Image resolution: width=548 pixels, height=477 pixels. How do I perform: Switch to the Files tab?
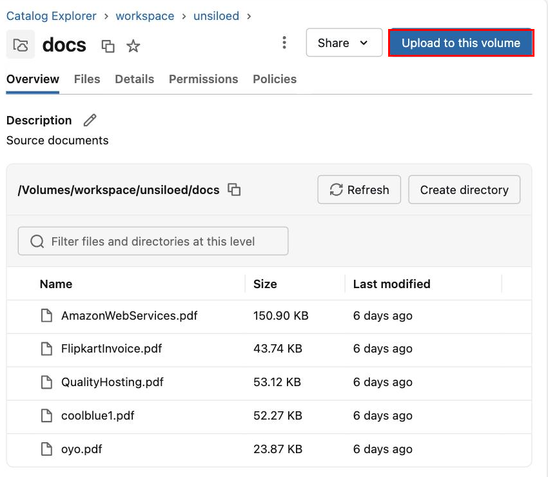(87, 79)
